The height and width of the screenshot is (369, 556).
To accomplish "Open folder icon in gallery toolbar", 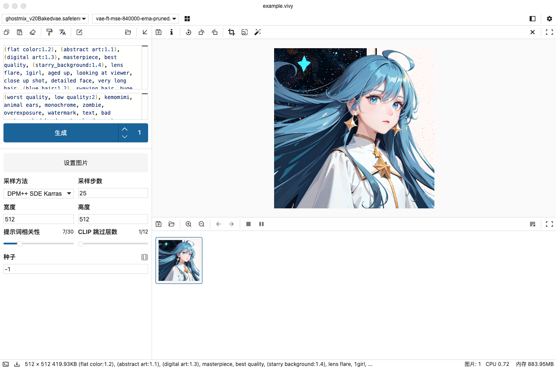I will pos(172,224).
